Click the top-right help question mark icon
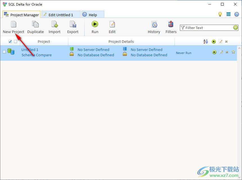This screenshot has width=242, height=180. pyautogui.click(x=237, y=14)
